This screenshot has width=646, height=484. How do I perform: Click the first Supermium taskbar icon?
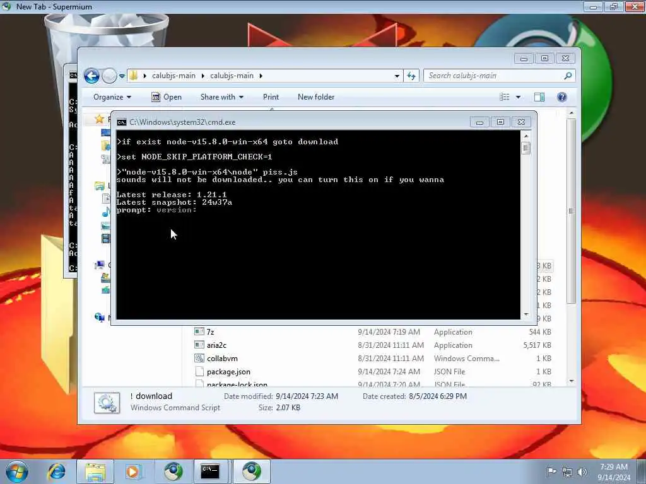pos(173,471)
